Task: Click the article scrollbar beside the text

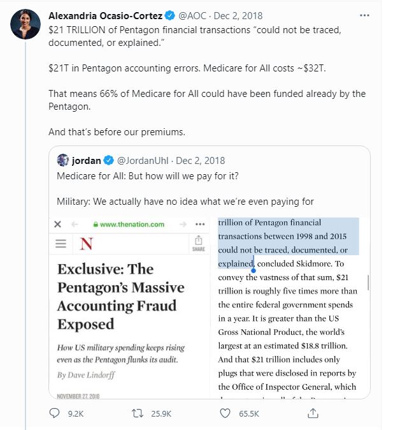Action: (369, 281)
